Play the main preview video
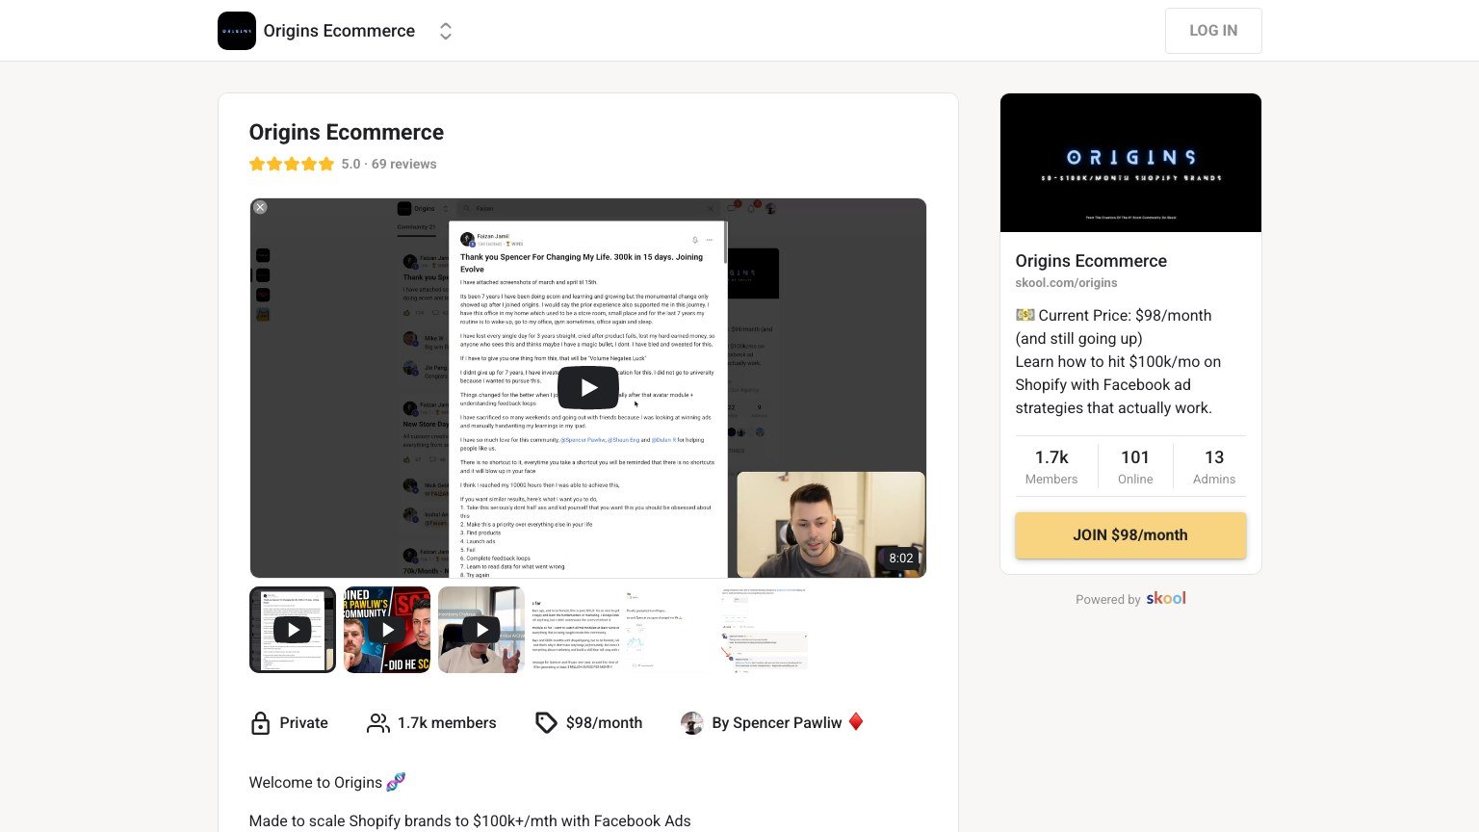The height and width of the screenshot is (832, 1479). pyautogui.click(x=587, y=388)
